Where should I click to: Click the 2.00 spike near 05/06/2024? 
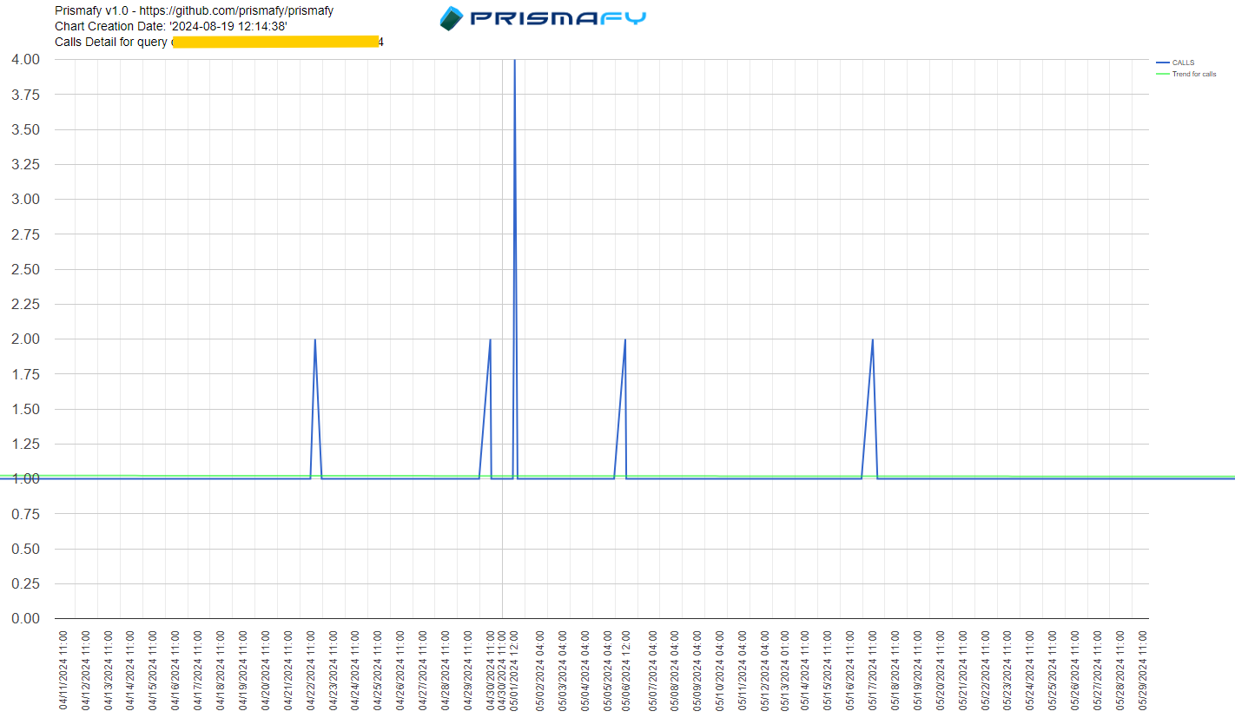pos(625,339)
